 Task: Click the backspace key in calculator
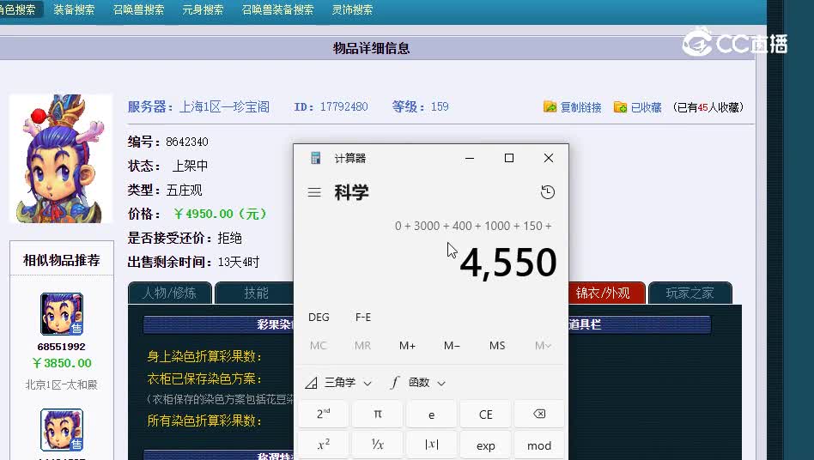539,414
